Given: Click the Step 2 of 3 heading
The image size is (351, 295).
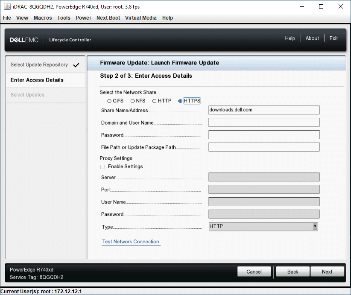Looking at the screenshot, I should tap(146, 76).
